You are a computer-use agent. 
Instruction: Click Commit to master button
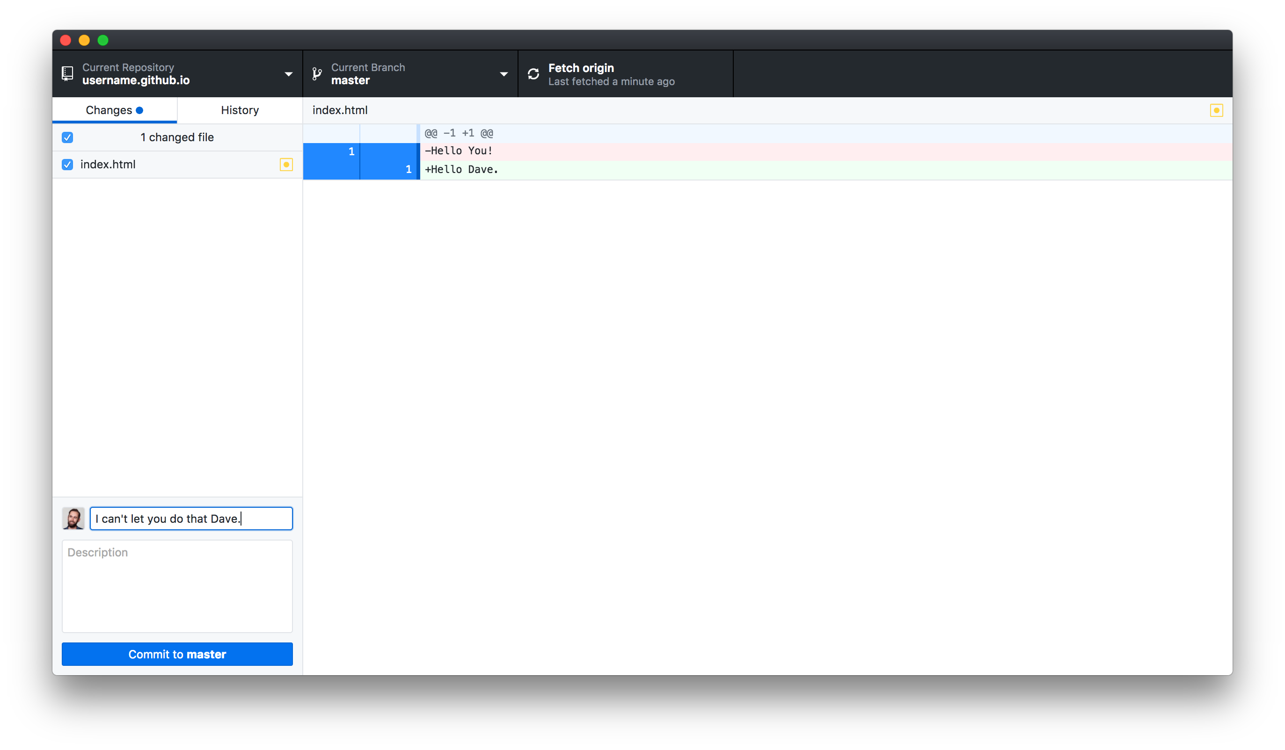[177, 654]
